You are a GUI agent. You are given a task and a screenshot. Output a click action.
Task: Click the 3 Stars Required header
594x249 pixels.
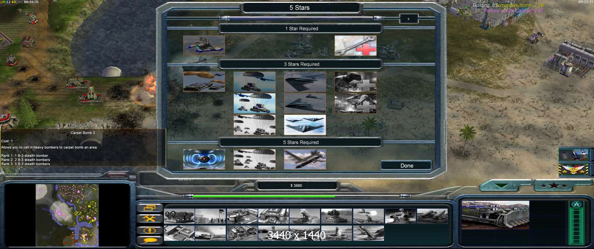point(302,64)
